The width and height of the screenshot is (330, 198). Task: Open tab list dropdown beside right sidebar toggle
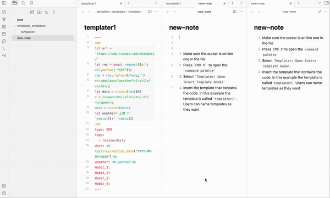point(319,3)
